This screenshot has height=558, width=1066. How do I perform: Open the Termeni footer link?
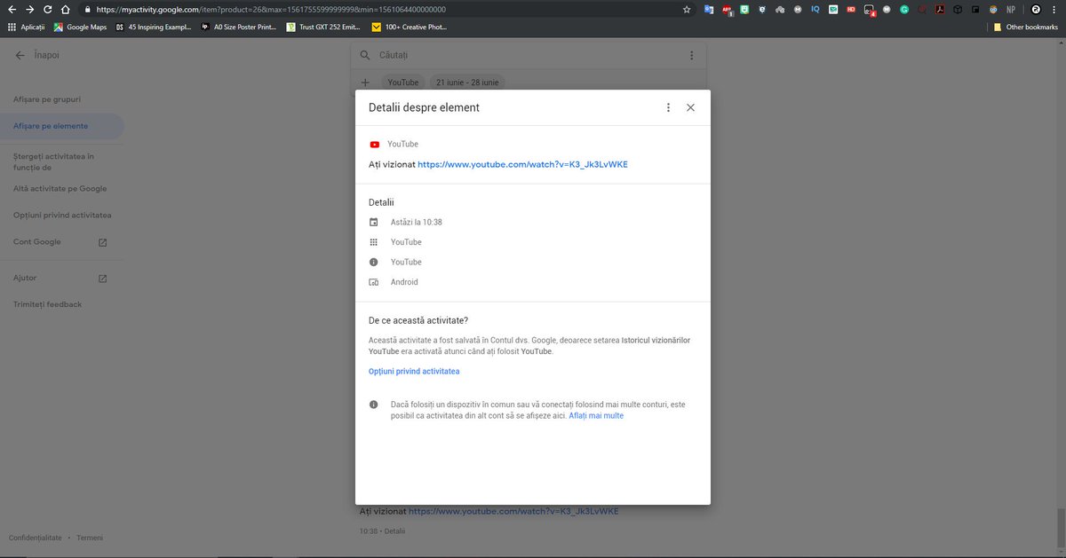(x=90, y=538)
